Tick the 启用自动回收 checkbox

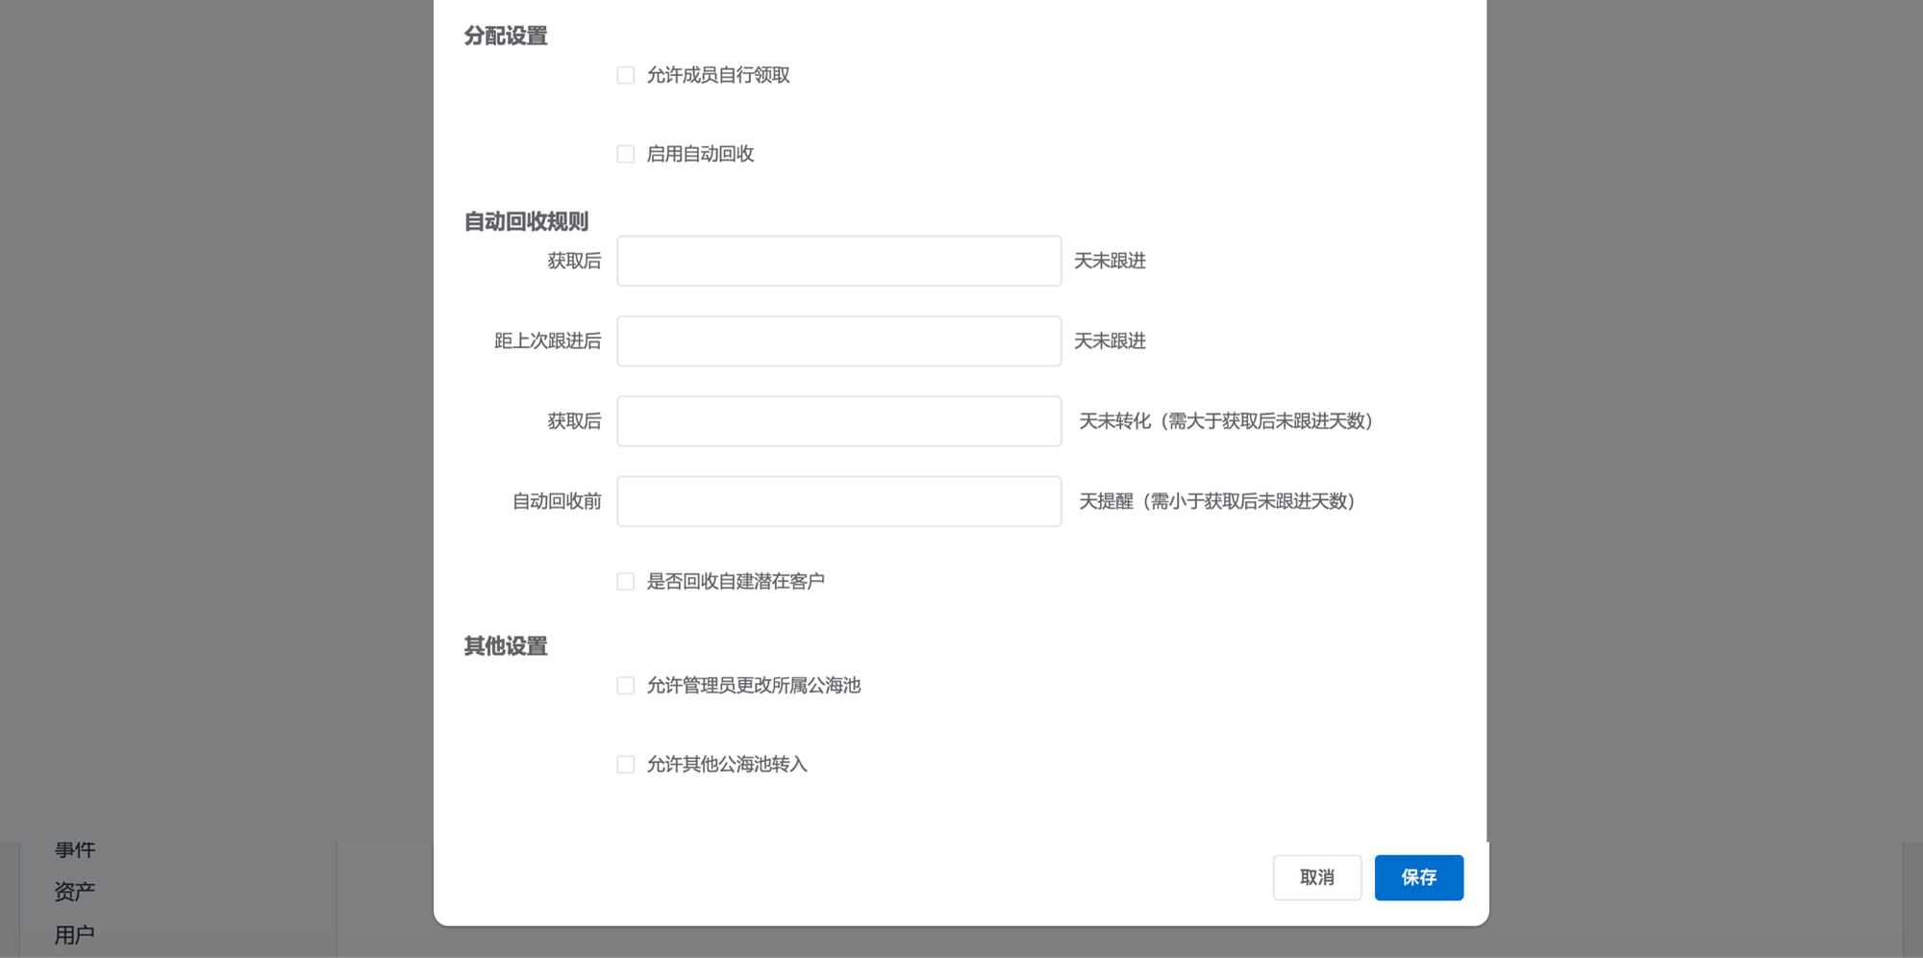pyautogui.click(x=626, y=154)
